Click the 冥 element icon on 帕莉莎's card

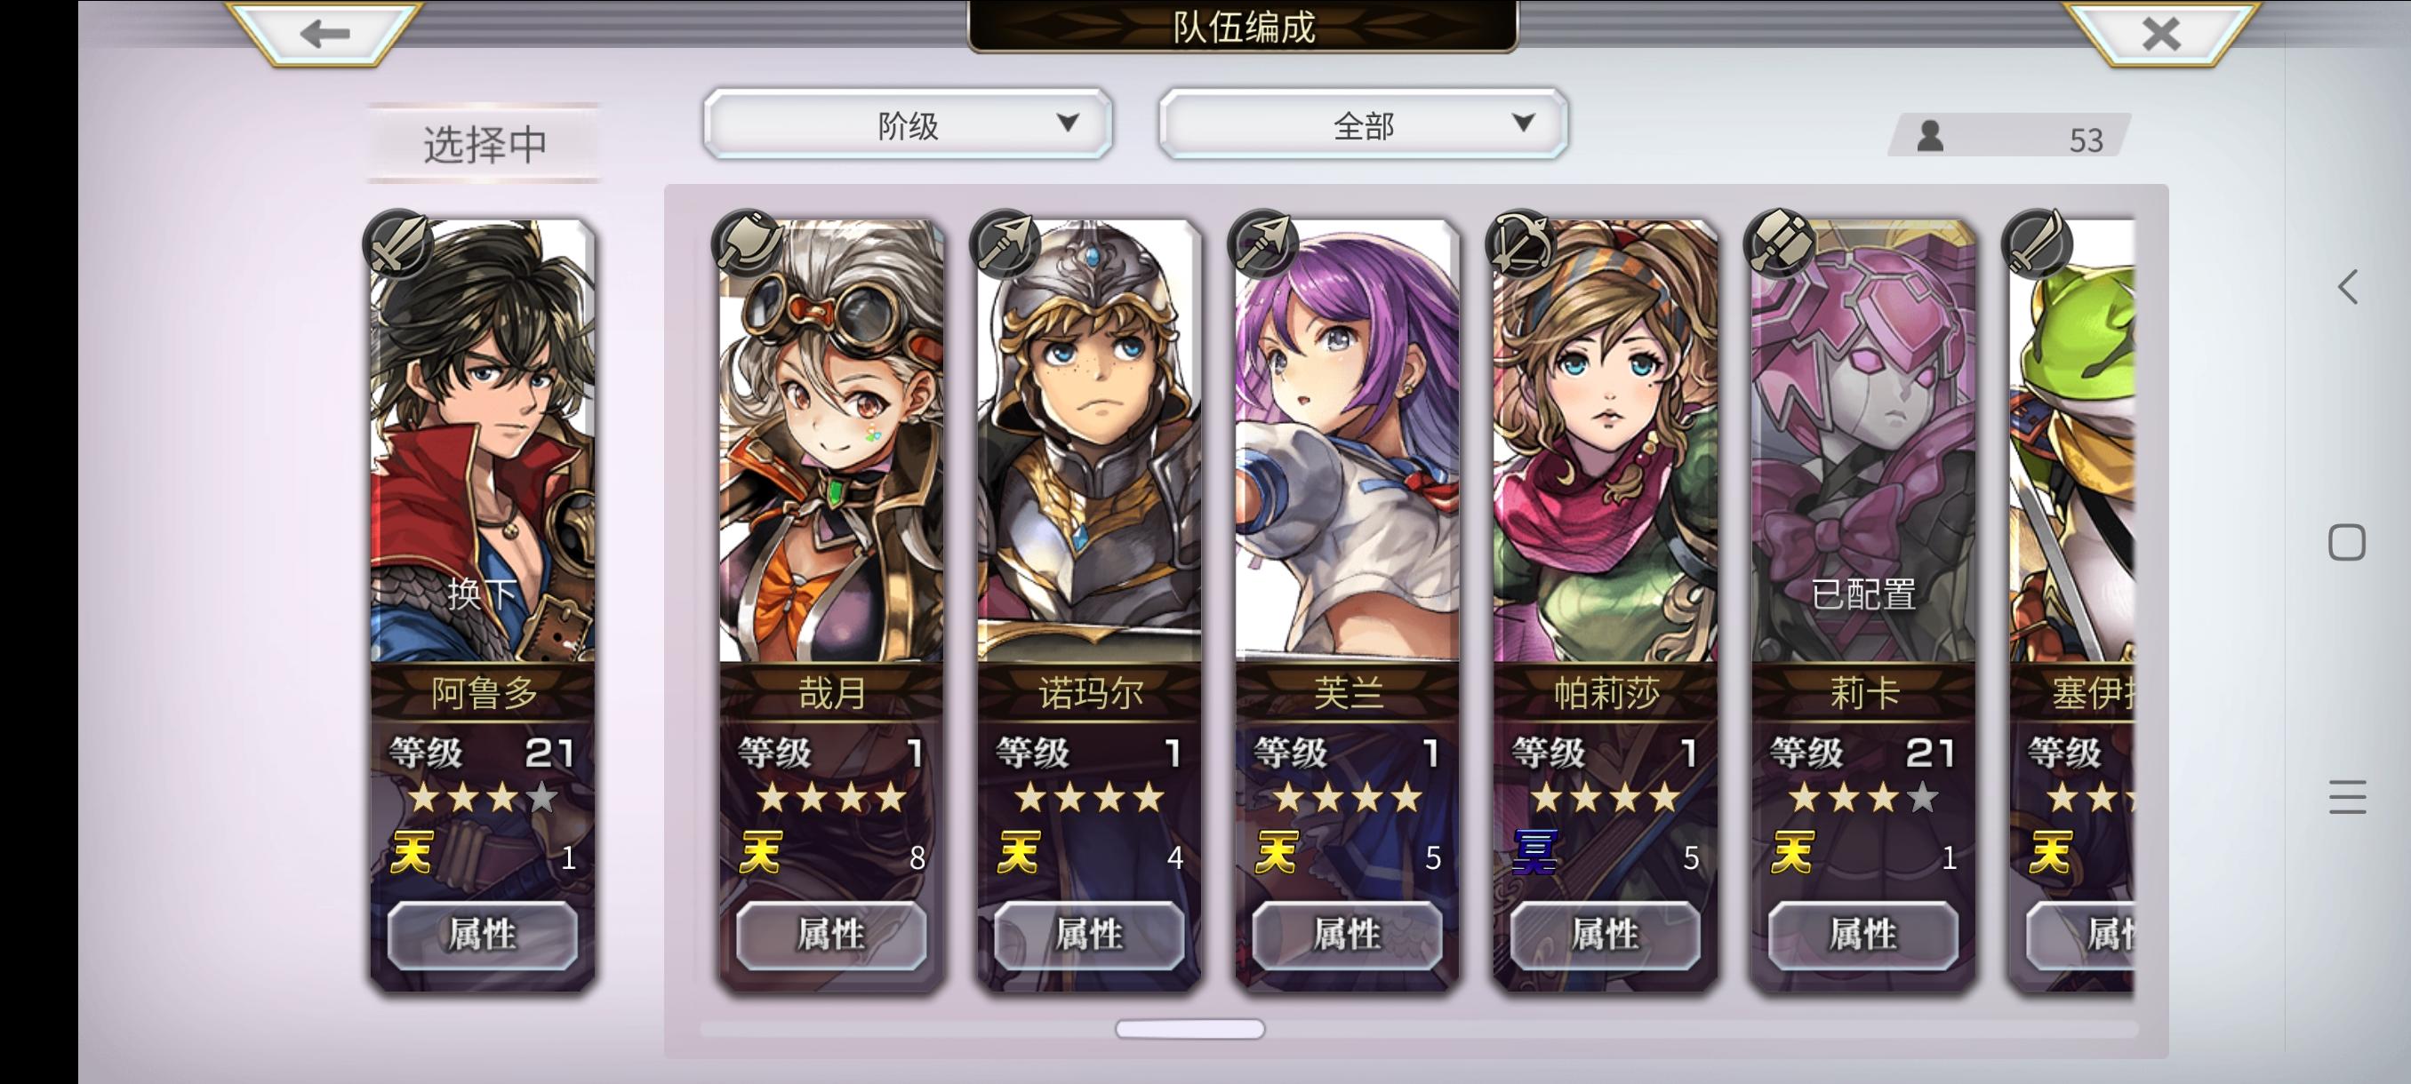pyautogui.click(x=1535, y=852)
